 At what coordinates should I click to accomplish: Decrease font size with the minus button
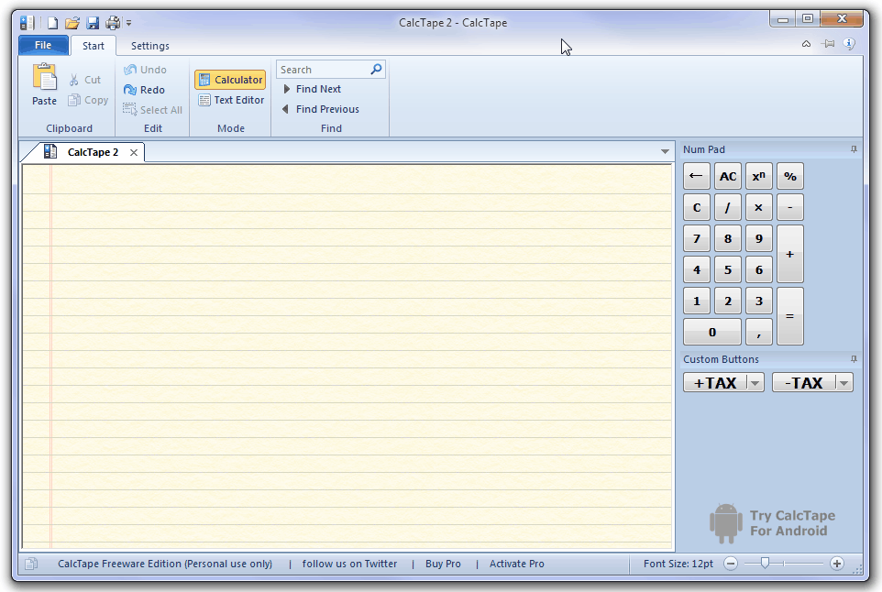point(730,564)
